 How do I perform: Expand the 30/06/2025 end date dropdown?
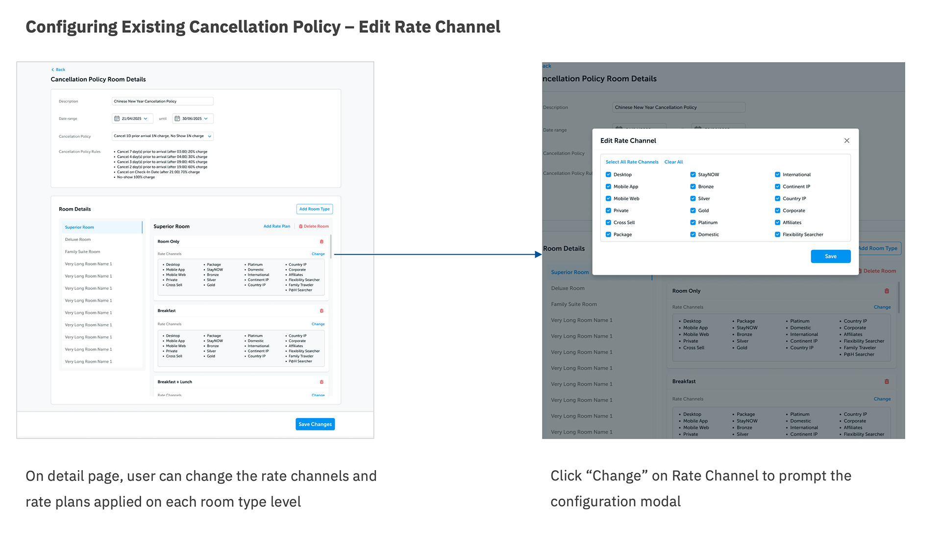coord(206,118)
